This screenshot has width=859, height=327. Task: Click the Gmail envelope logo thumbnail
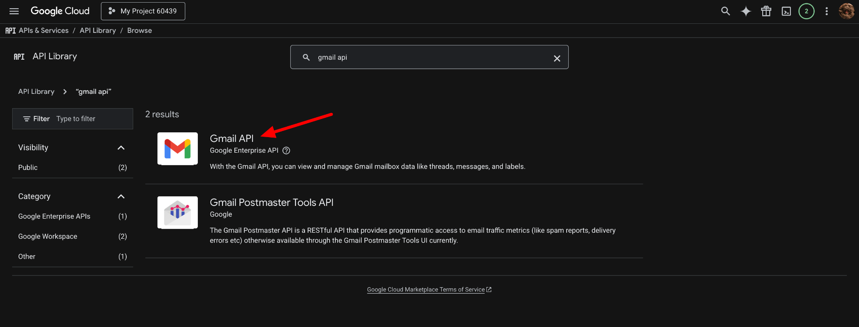click(177, 149)
